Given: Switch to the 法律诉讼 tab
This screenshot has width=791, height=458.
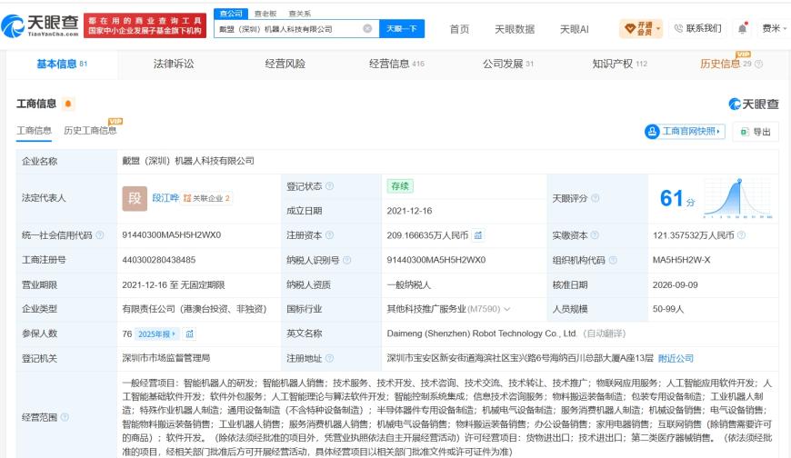Looking at the screenshot, I should [x=174, y=64].
